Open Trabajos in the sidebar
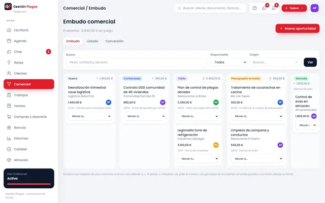Viewport: 325px width, 203px height. click(x=29, y=95)
